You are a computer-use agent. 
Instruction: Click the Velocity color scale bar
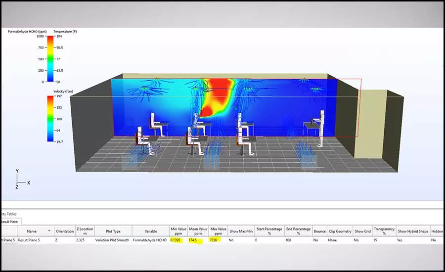pyautogui.click(x=50, y=119)
